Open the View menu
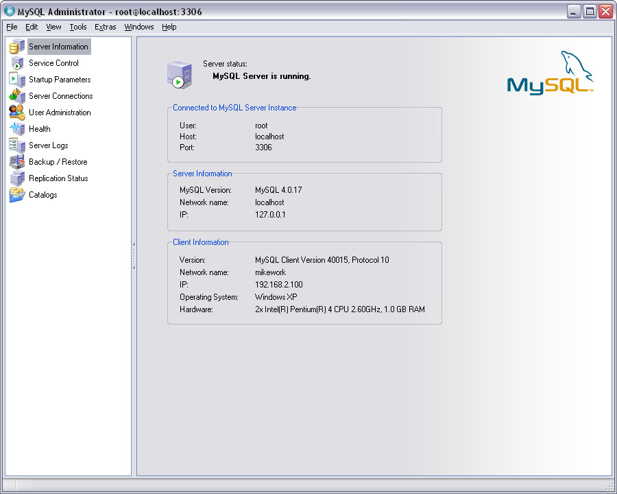 pos(53,27)
